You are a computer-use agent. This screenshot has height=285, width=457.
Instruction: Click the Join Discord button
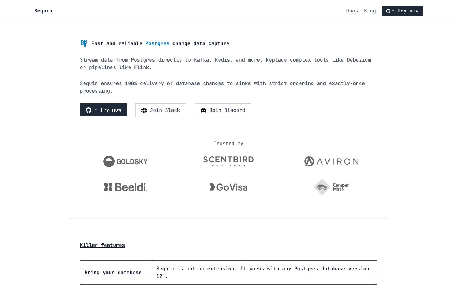click(223, 110)
